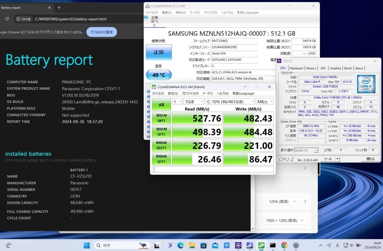Open the 125% (推奨) scale dropdown in Settings
The height and width of the screenshot is (251, 383).
tap(282, 202)
